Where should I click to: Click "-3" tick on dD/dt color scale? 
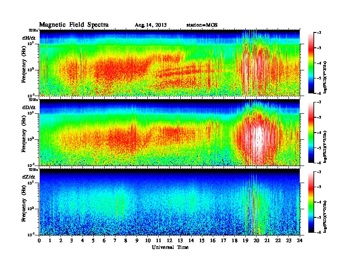[319, 118]
